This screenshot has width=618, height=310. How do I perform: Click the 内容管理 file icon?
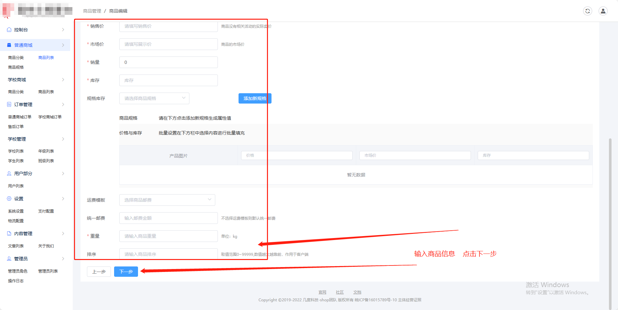point(9,234)
